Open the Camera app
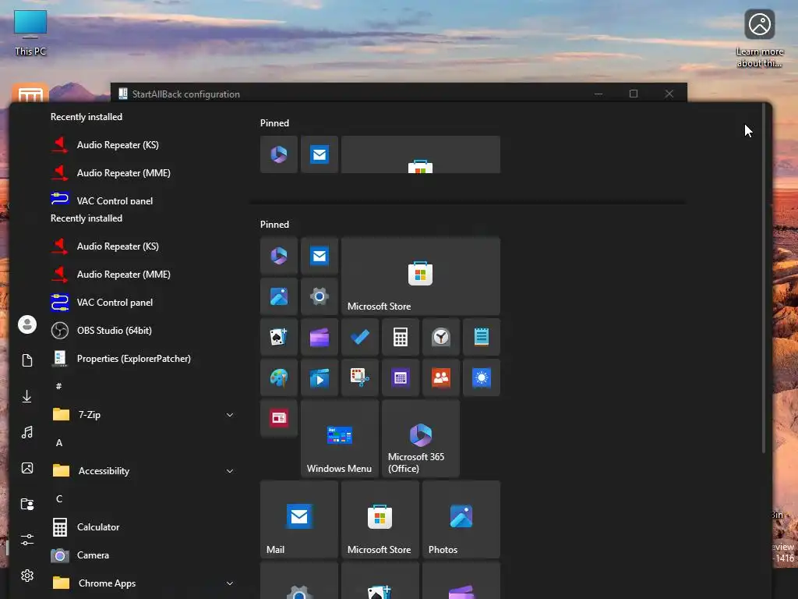The width and height of the screenshot is (798, 599). click(80, 555)
